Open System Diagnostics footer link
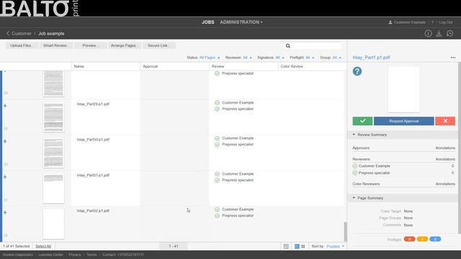The width and height of the screenshot is (461, 259). 18,255
